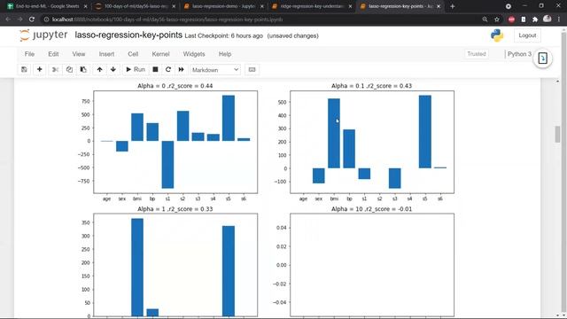This screenshot has height=319, width=567.
Task: Click Alpha = 10 plot title
Action: tap(371, 209)
